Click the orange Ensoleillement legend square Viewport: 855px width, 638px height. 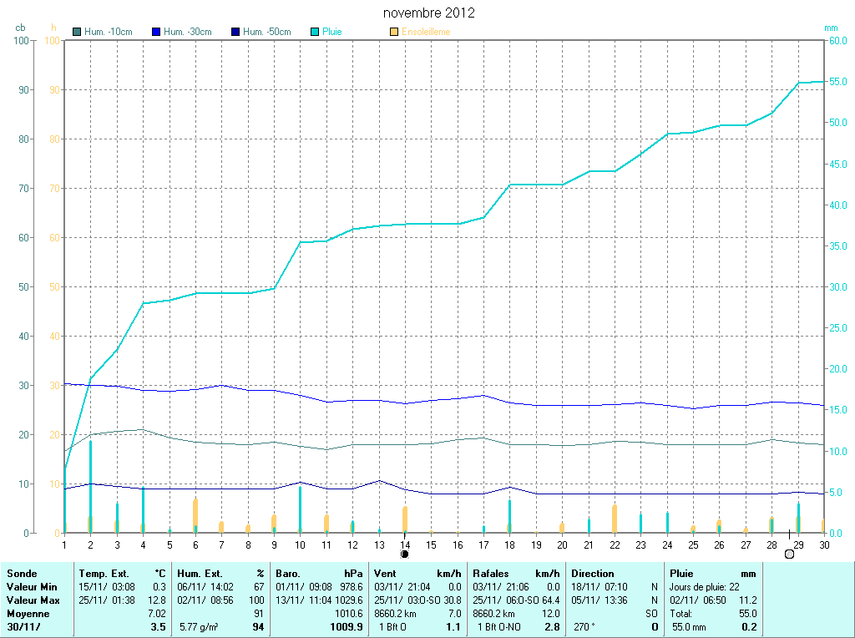point(394,32)
